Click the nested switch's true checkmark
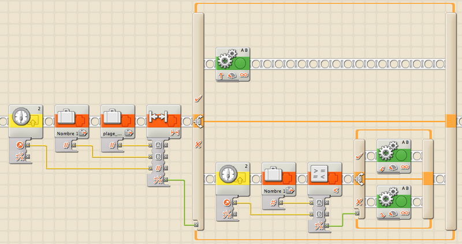This screenshot has width=462, height=244. [x=359, y=155]
